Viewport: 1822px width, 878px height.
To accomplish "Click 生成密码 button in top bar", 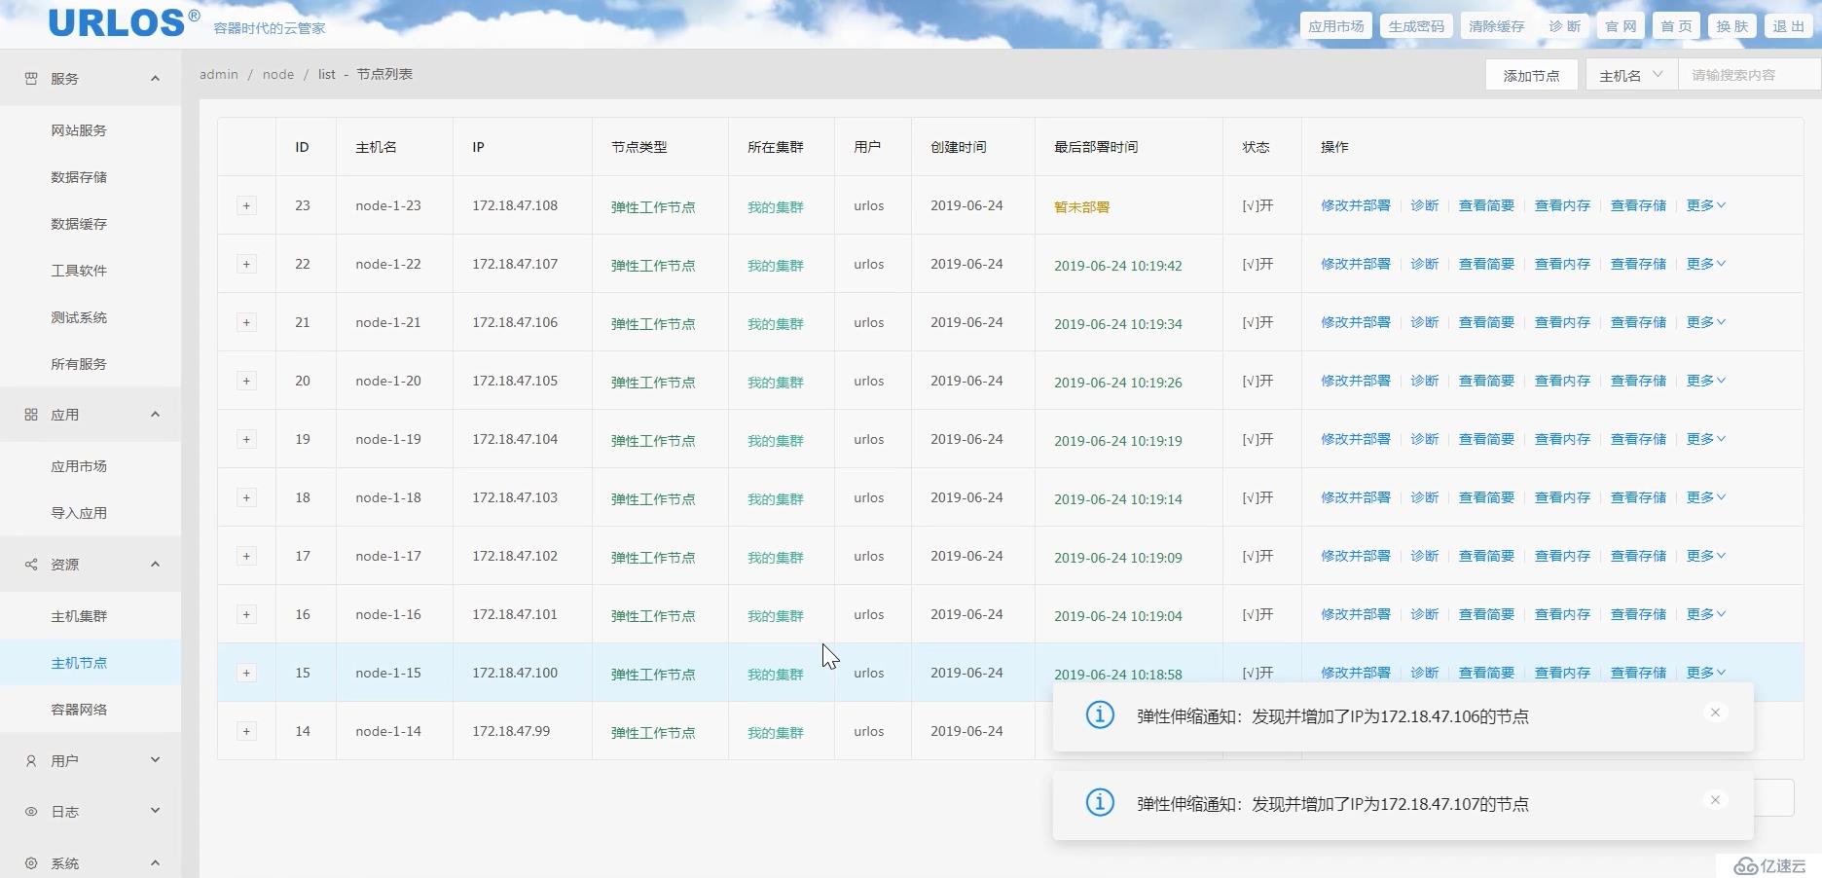I will [1416, 26].
